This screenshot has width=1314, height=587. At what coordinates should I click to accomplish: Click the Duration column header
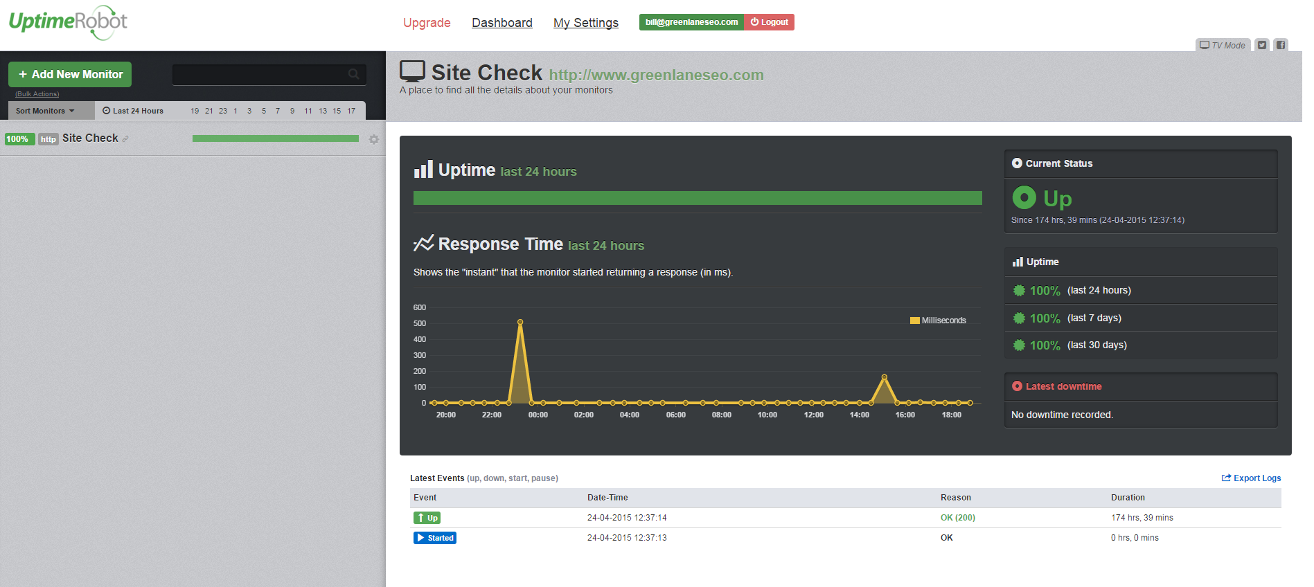click(x=1128, y=498)
